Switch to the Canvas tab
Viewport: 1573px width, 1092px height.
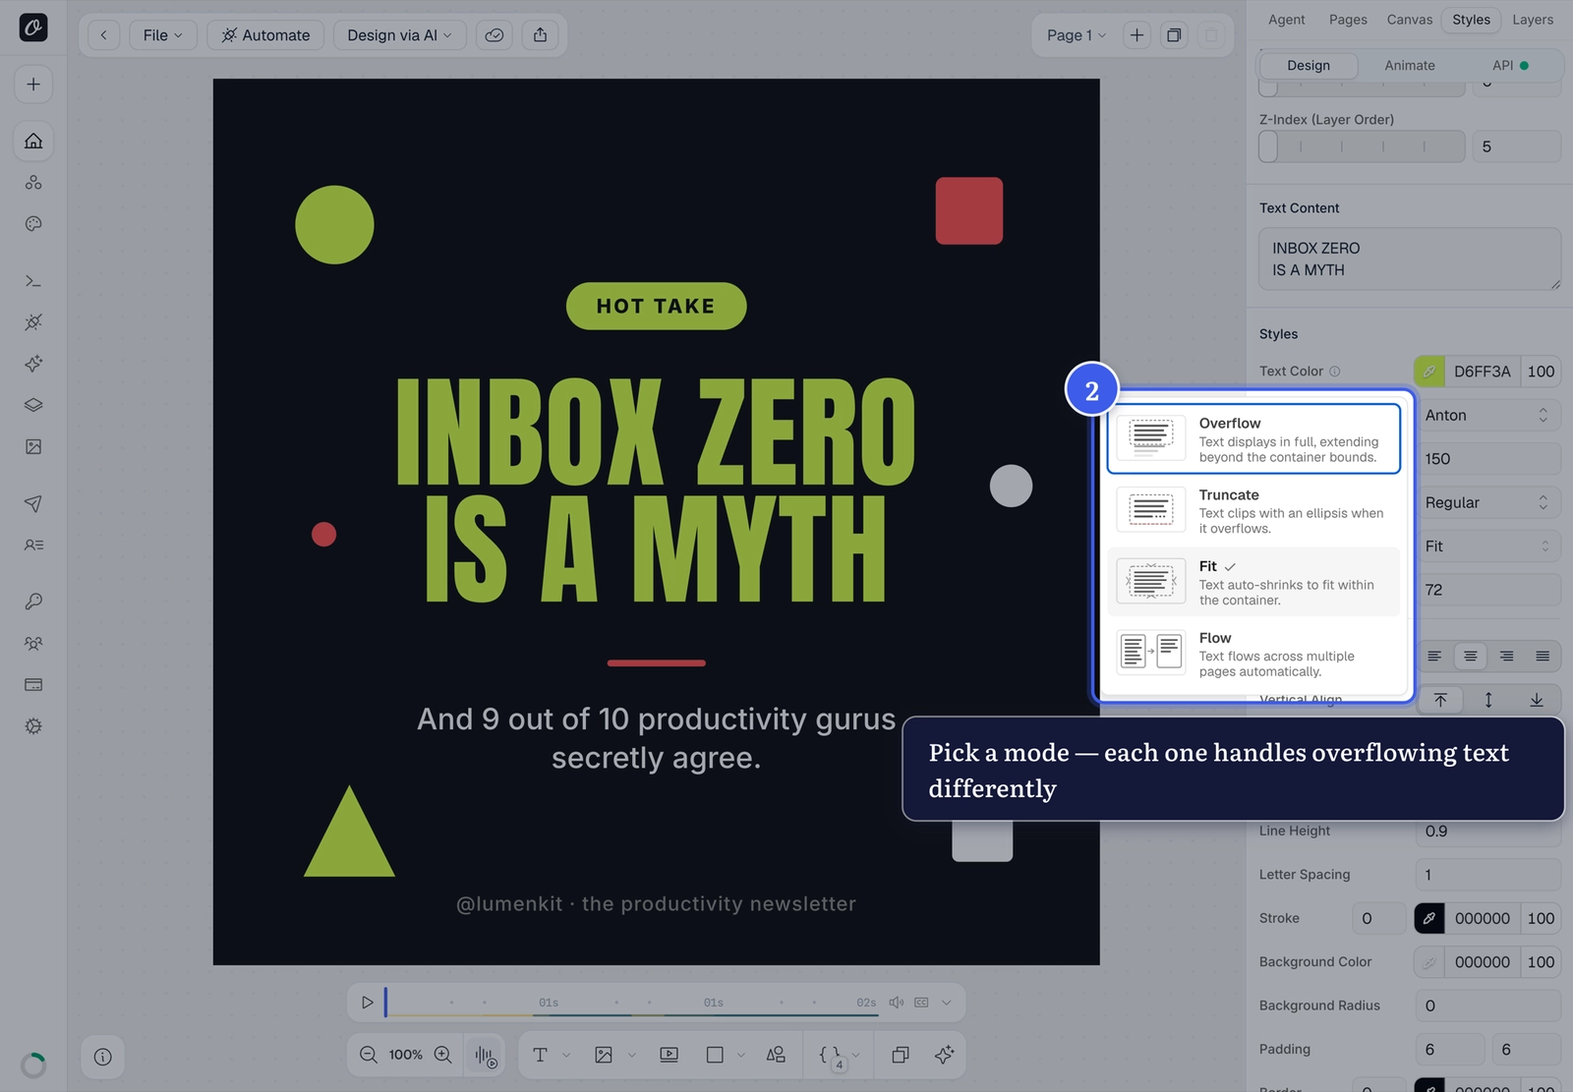point(1410,20)
